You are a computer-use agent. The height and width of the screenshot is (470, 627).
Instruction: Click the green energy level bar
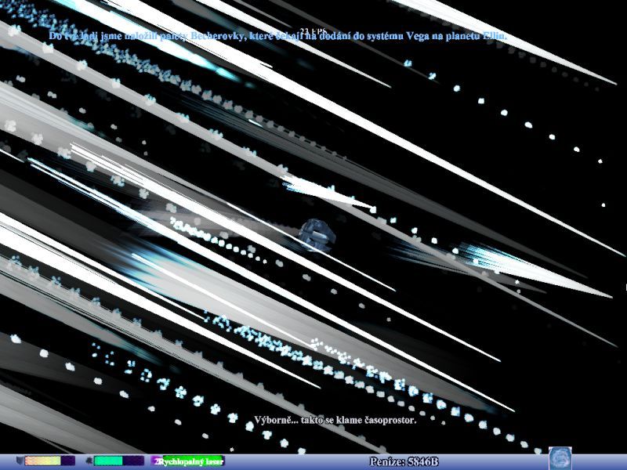[x=119, y=461]
